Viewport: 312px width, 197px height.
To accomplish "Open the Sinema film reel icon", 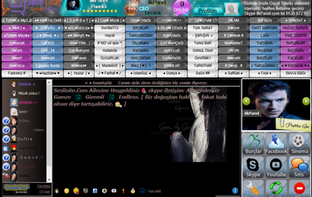I will click(300, 144).
